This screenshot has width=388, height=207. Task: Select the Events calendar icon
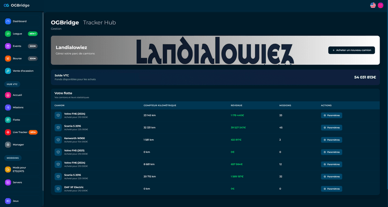(x=8, y=46)
